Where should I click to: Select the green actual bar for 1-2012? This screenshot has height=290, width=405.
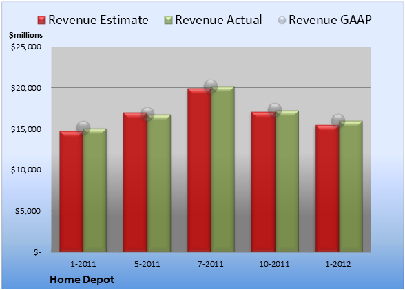(351, 186)
